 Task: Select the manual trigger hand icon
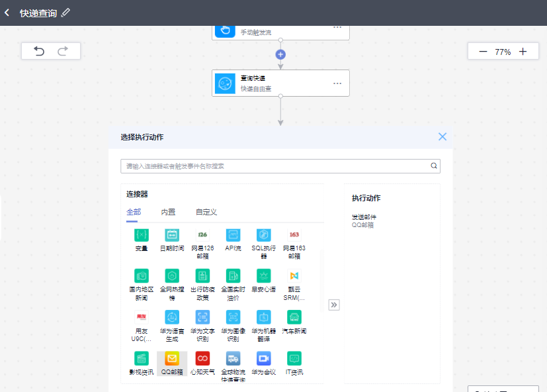(225, 30)
